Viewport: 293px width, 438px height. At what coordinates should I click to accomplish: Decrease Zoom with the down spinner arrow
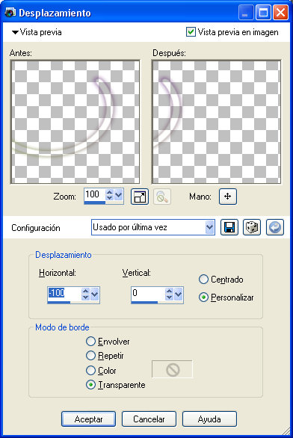click(109, 198)
